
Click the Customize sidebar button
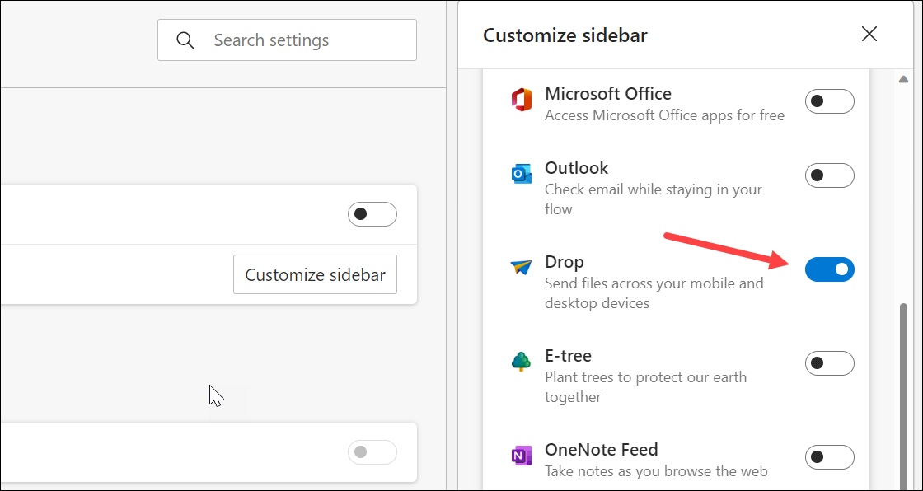coord(315,274)
